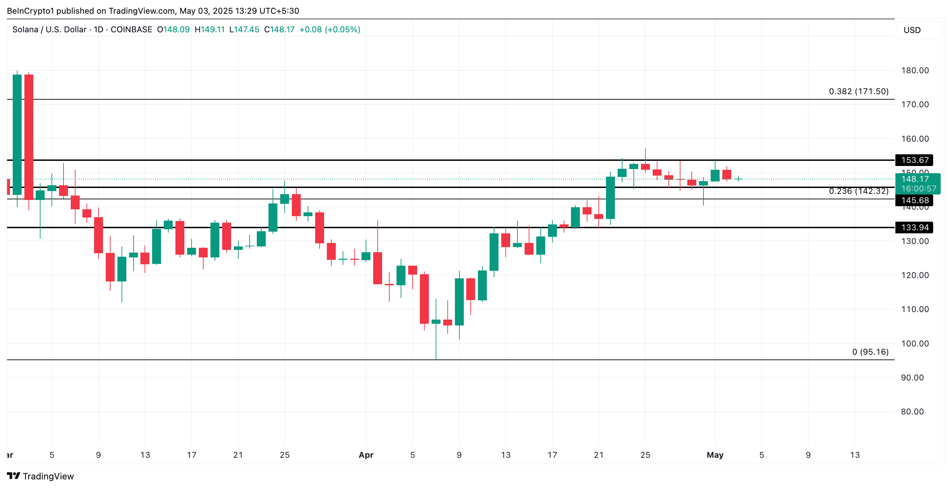
Task: Click the 133.94 price level label
Action: (915, 227)
